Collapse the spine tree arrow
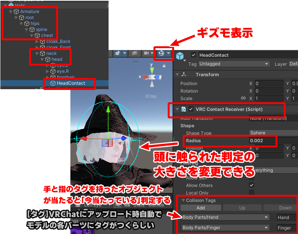 [27, 30]
